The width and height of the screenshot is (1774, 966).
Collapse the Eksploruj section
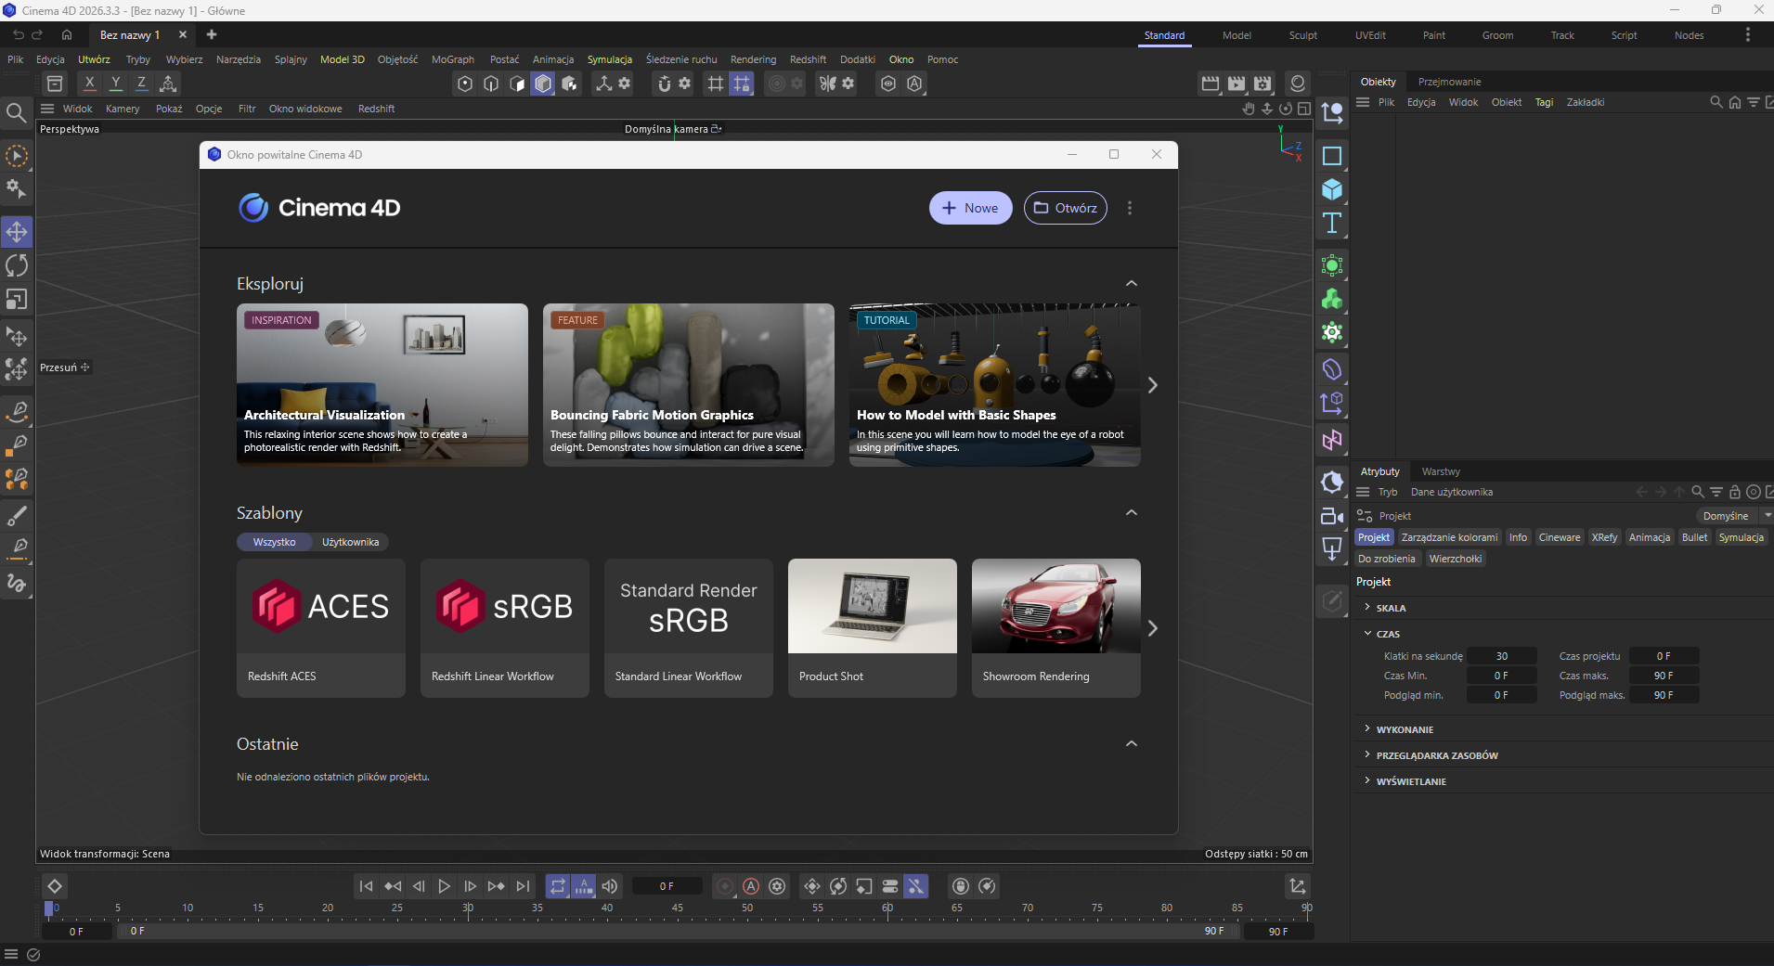(1132, 283)
